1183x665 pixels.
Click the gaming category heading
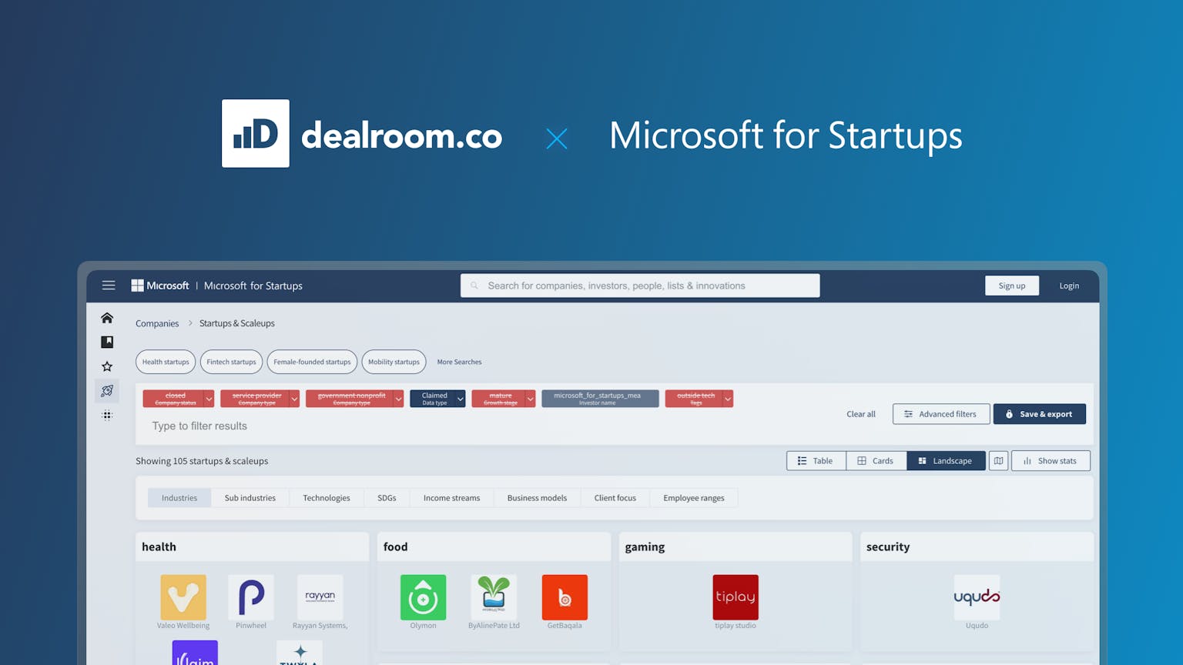coord(645,546)
